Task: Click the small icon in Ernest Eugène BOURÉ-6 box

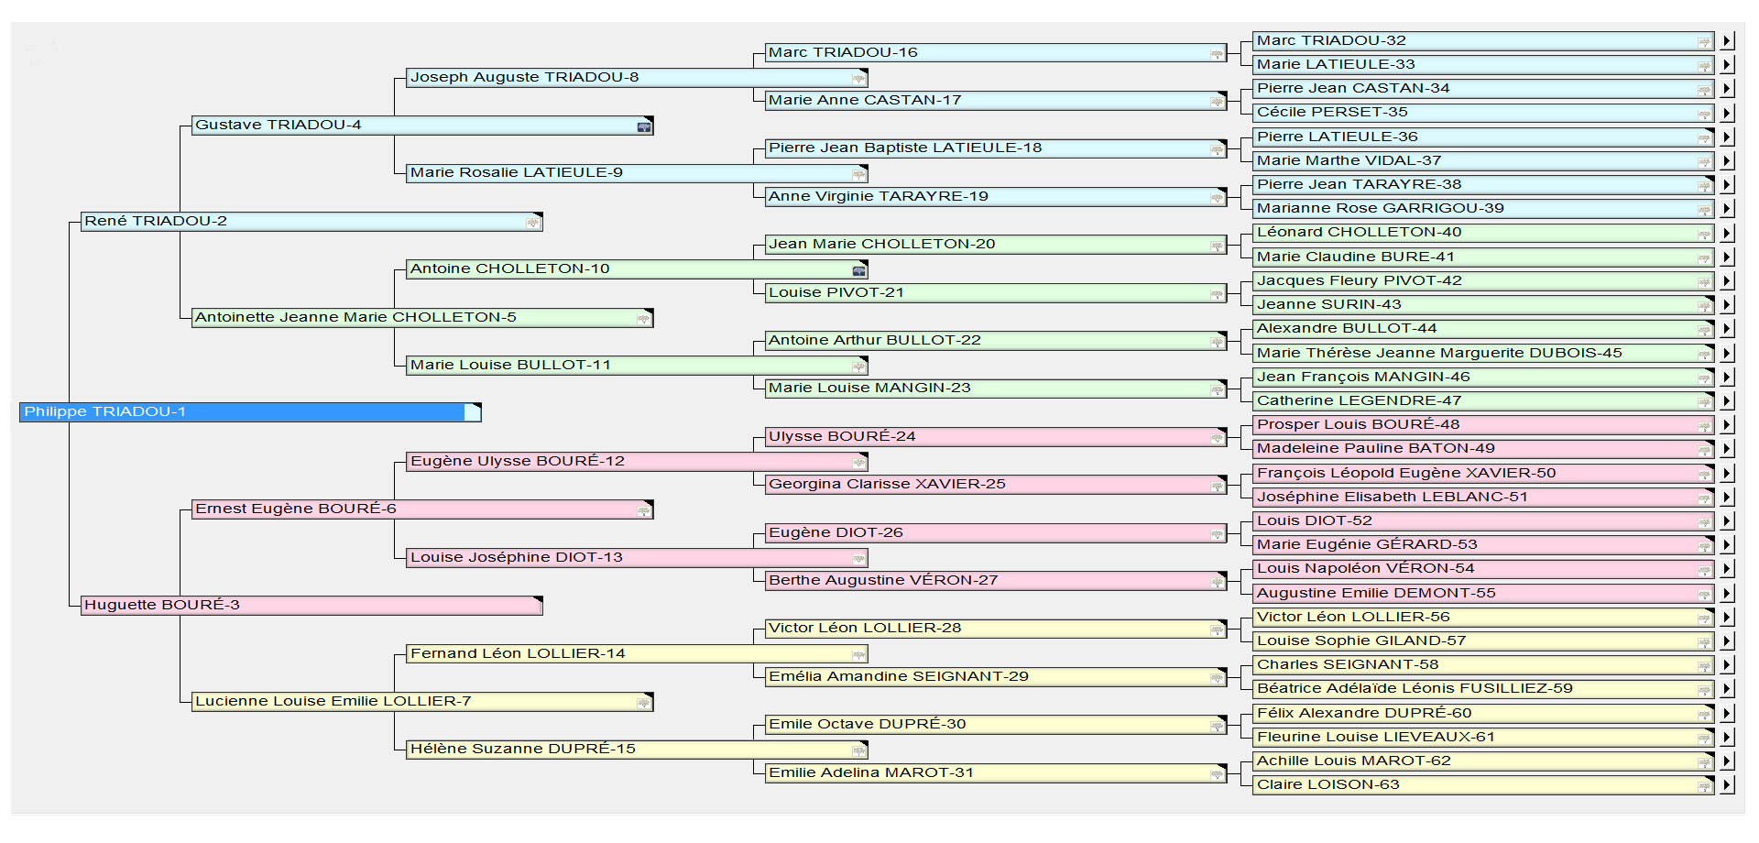Action: pyautogui.click(x=644, y=510)
